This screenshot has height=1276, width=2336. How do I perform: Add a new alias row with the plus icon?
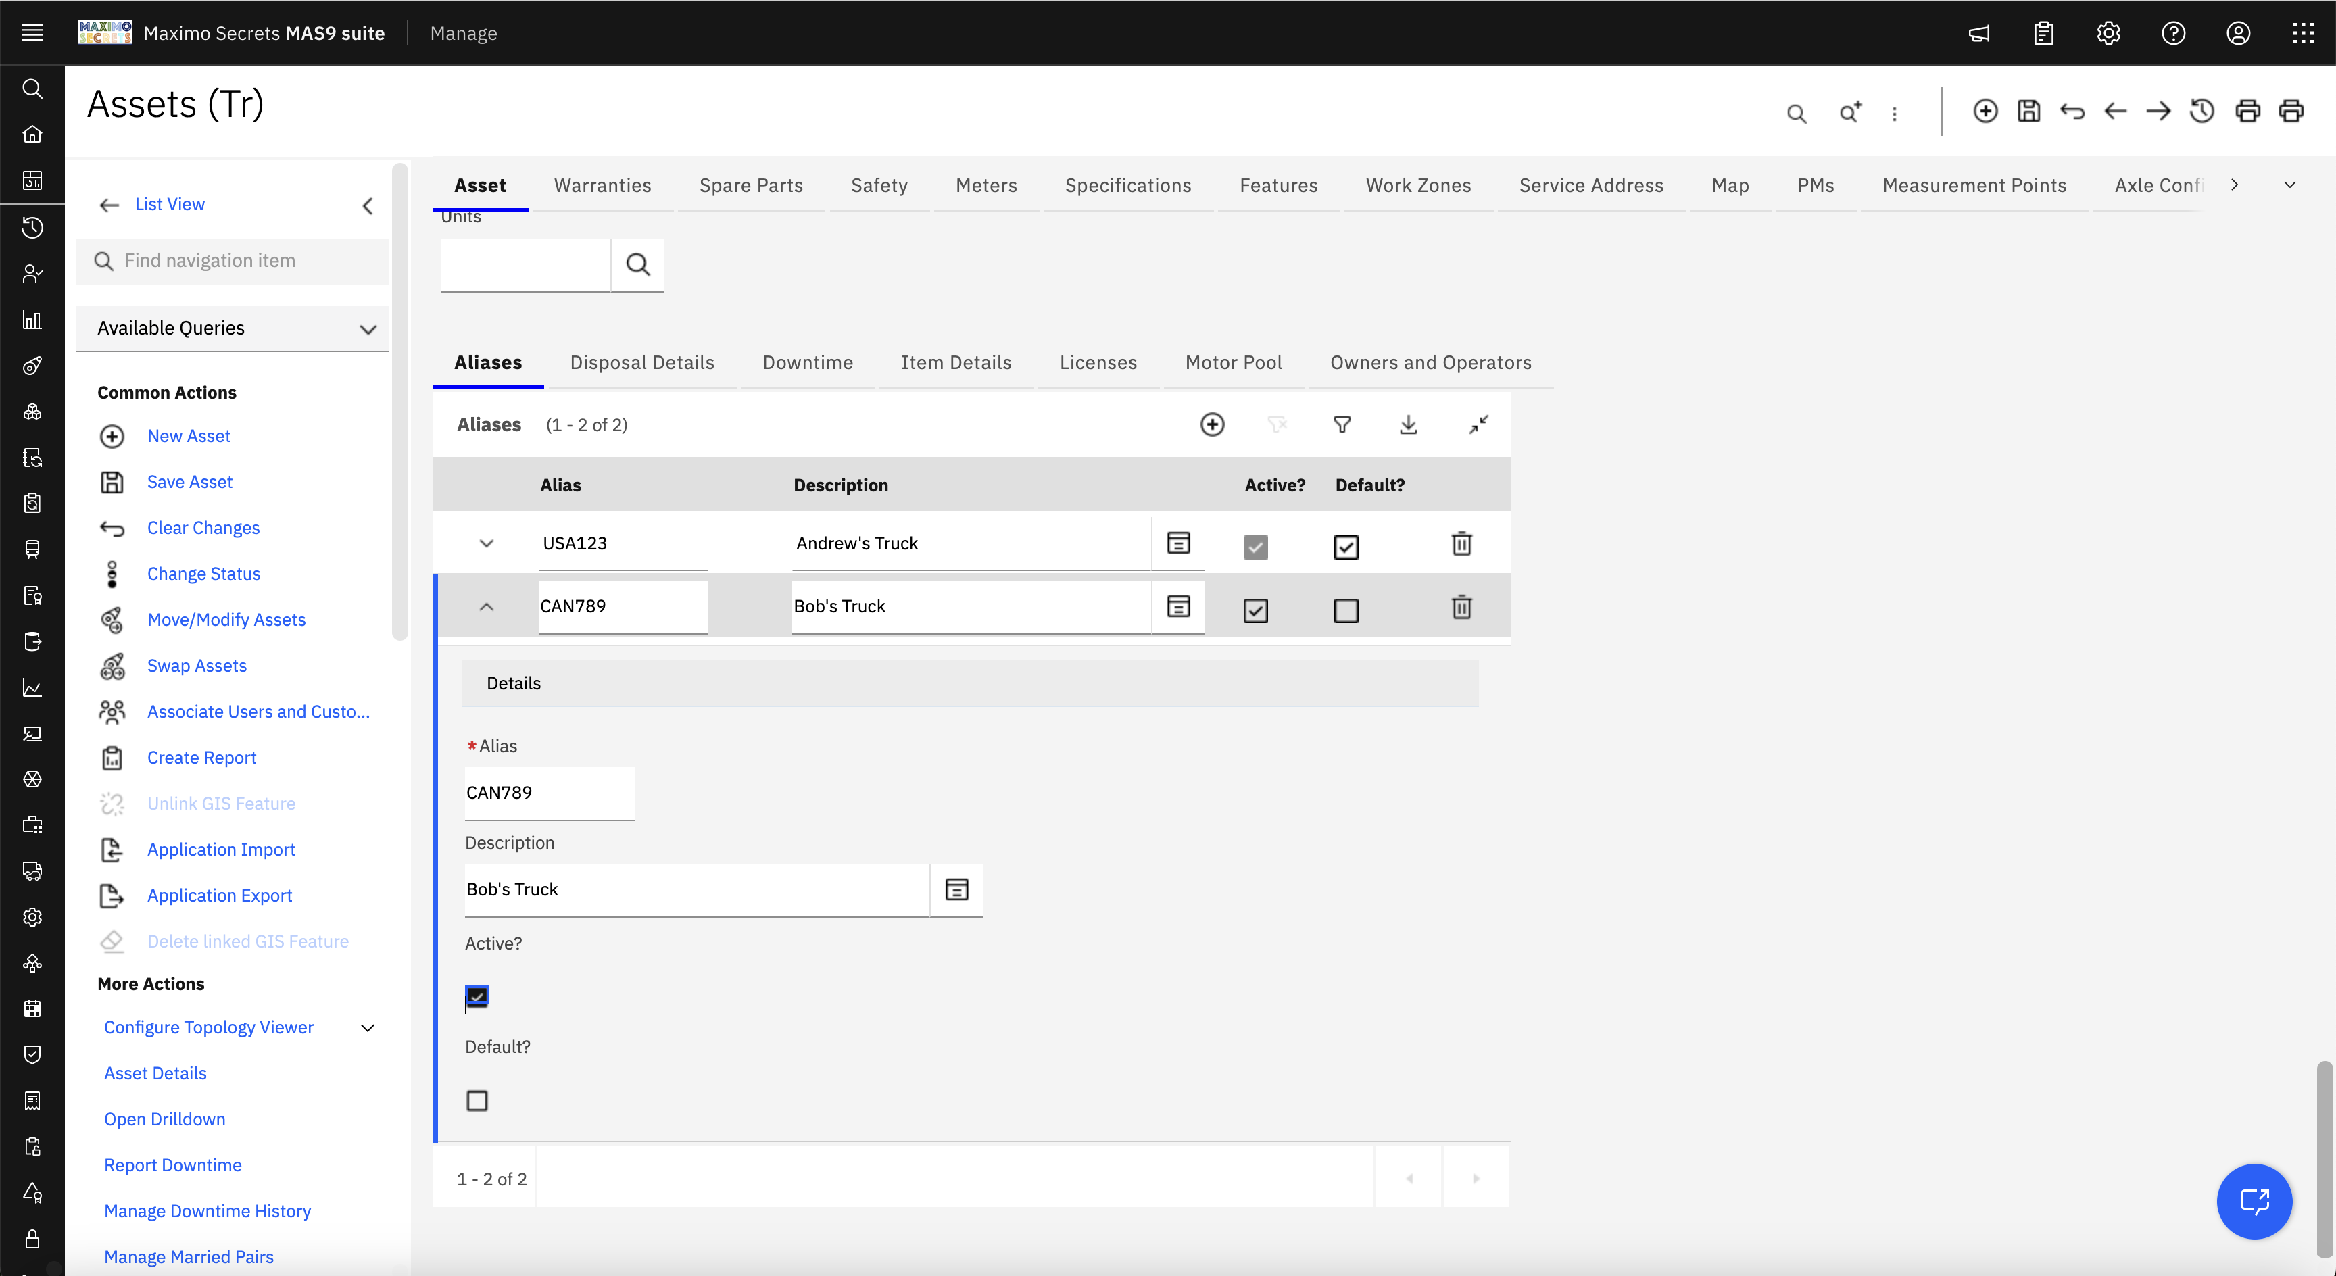point(1213,424)
